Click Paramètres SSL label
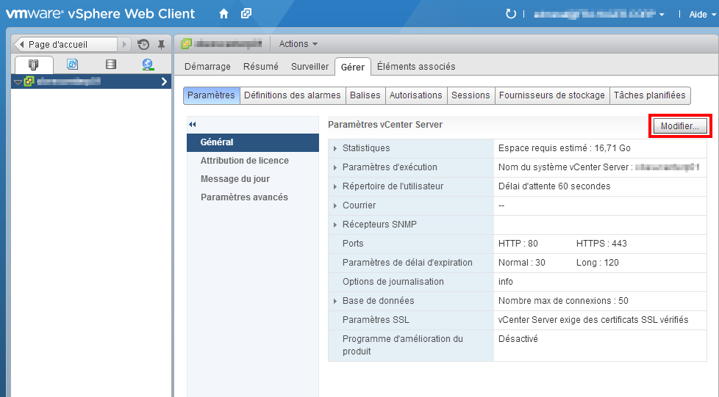719x397 pixels. [376, 320]
